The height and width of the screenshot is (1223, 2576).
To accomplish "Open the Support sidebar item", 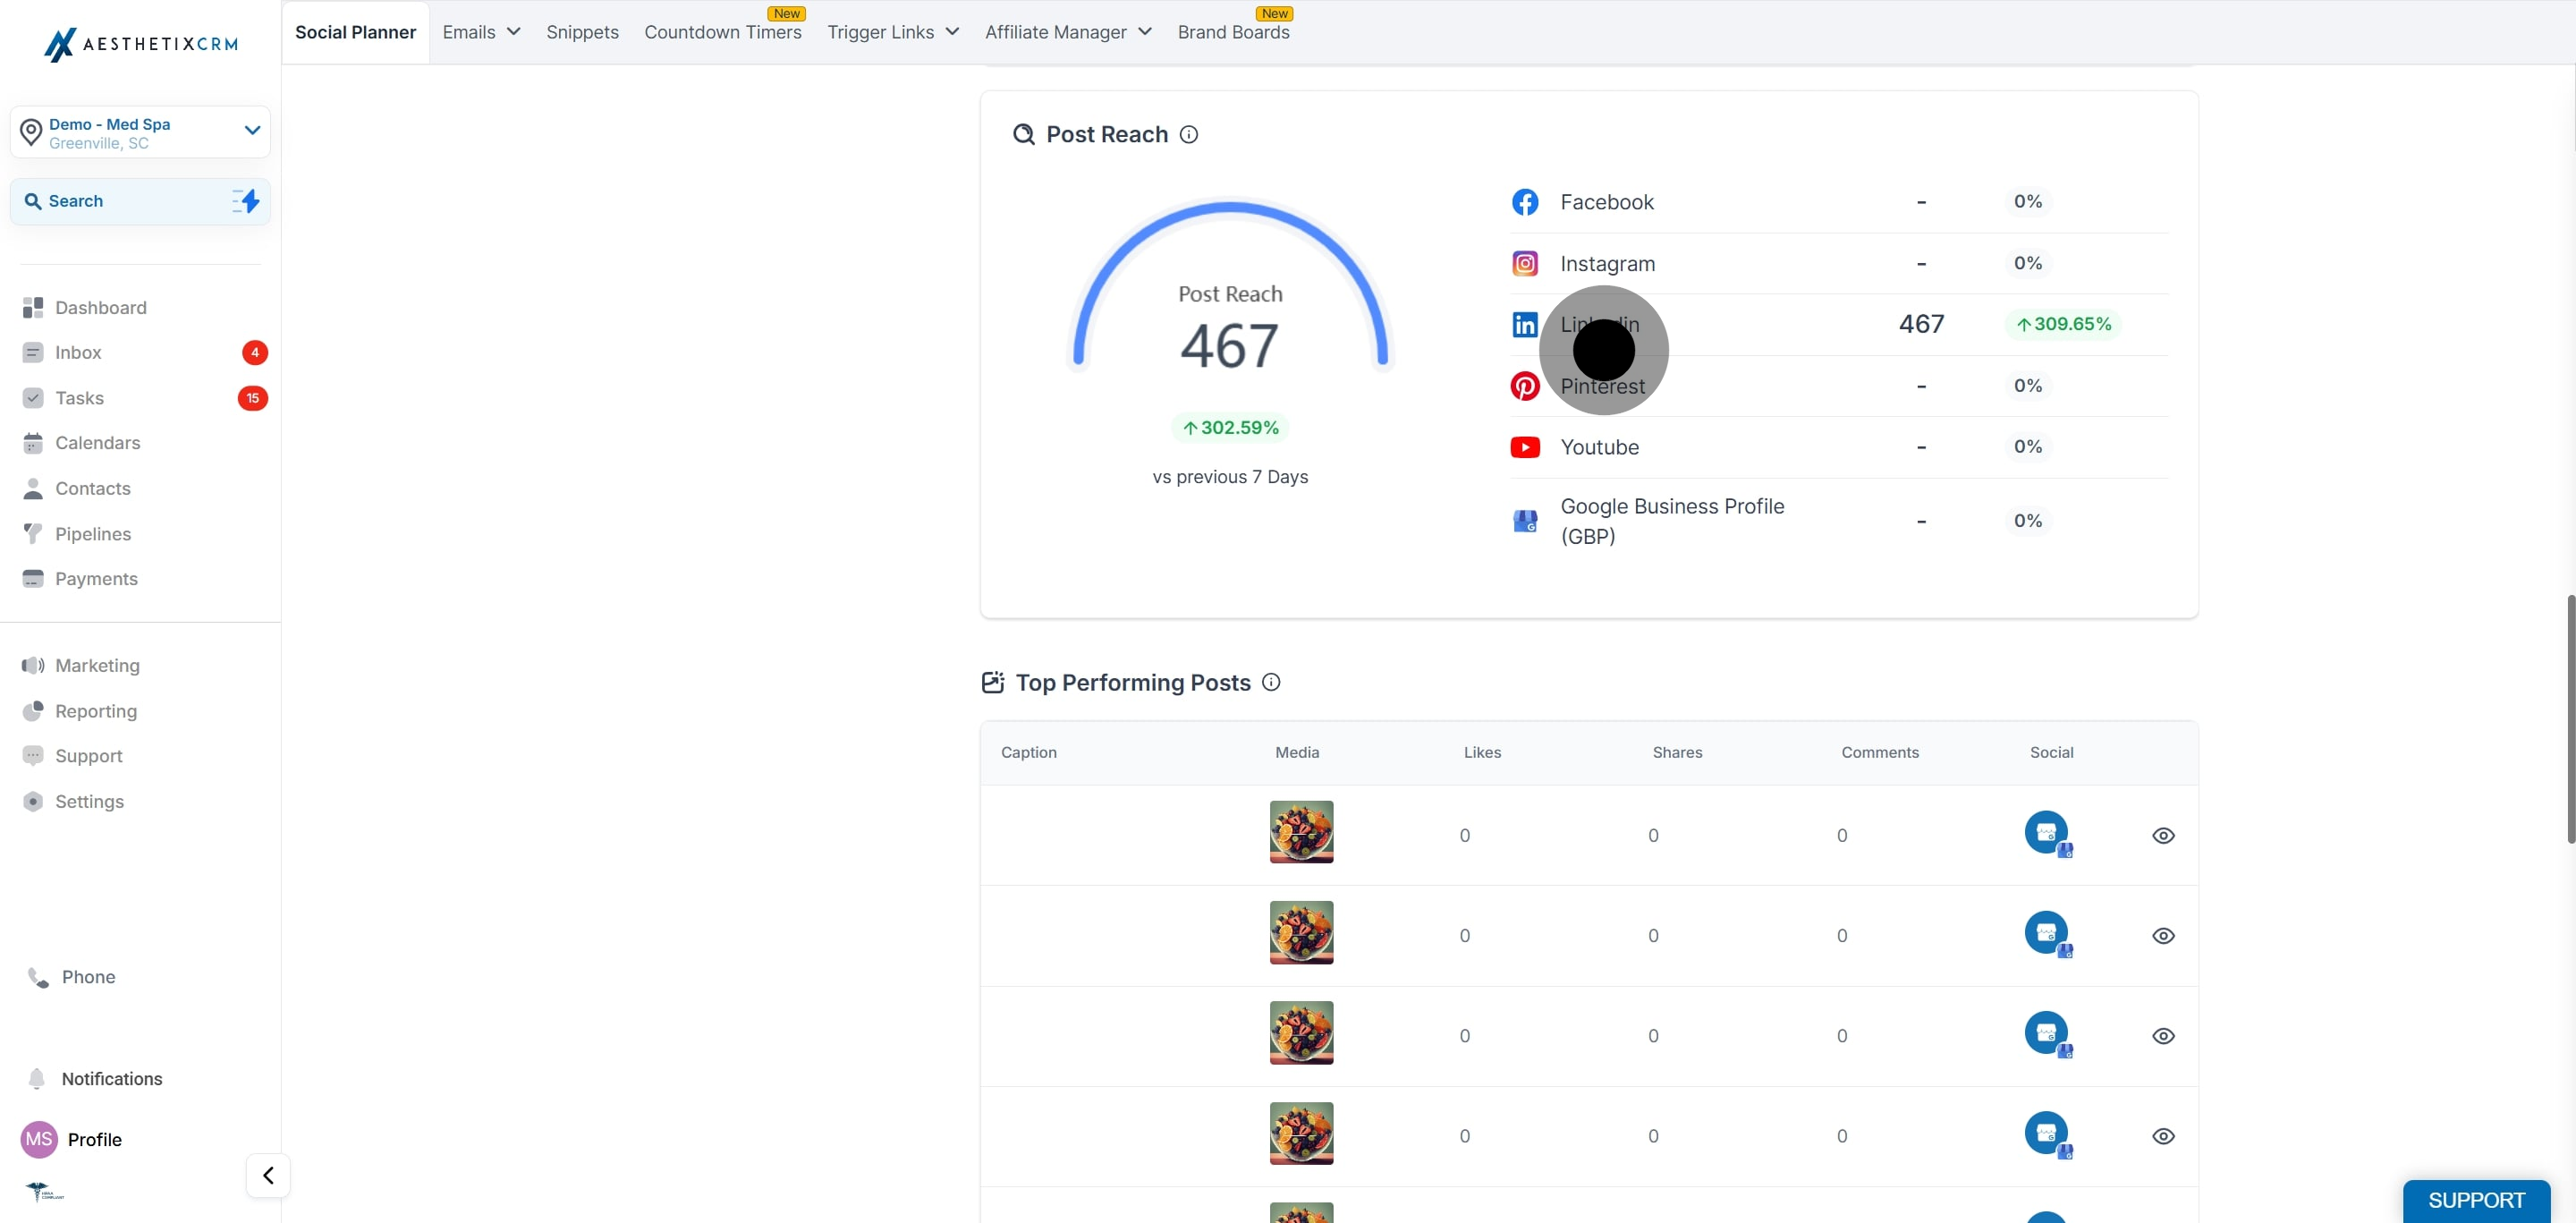I will 88,756.
